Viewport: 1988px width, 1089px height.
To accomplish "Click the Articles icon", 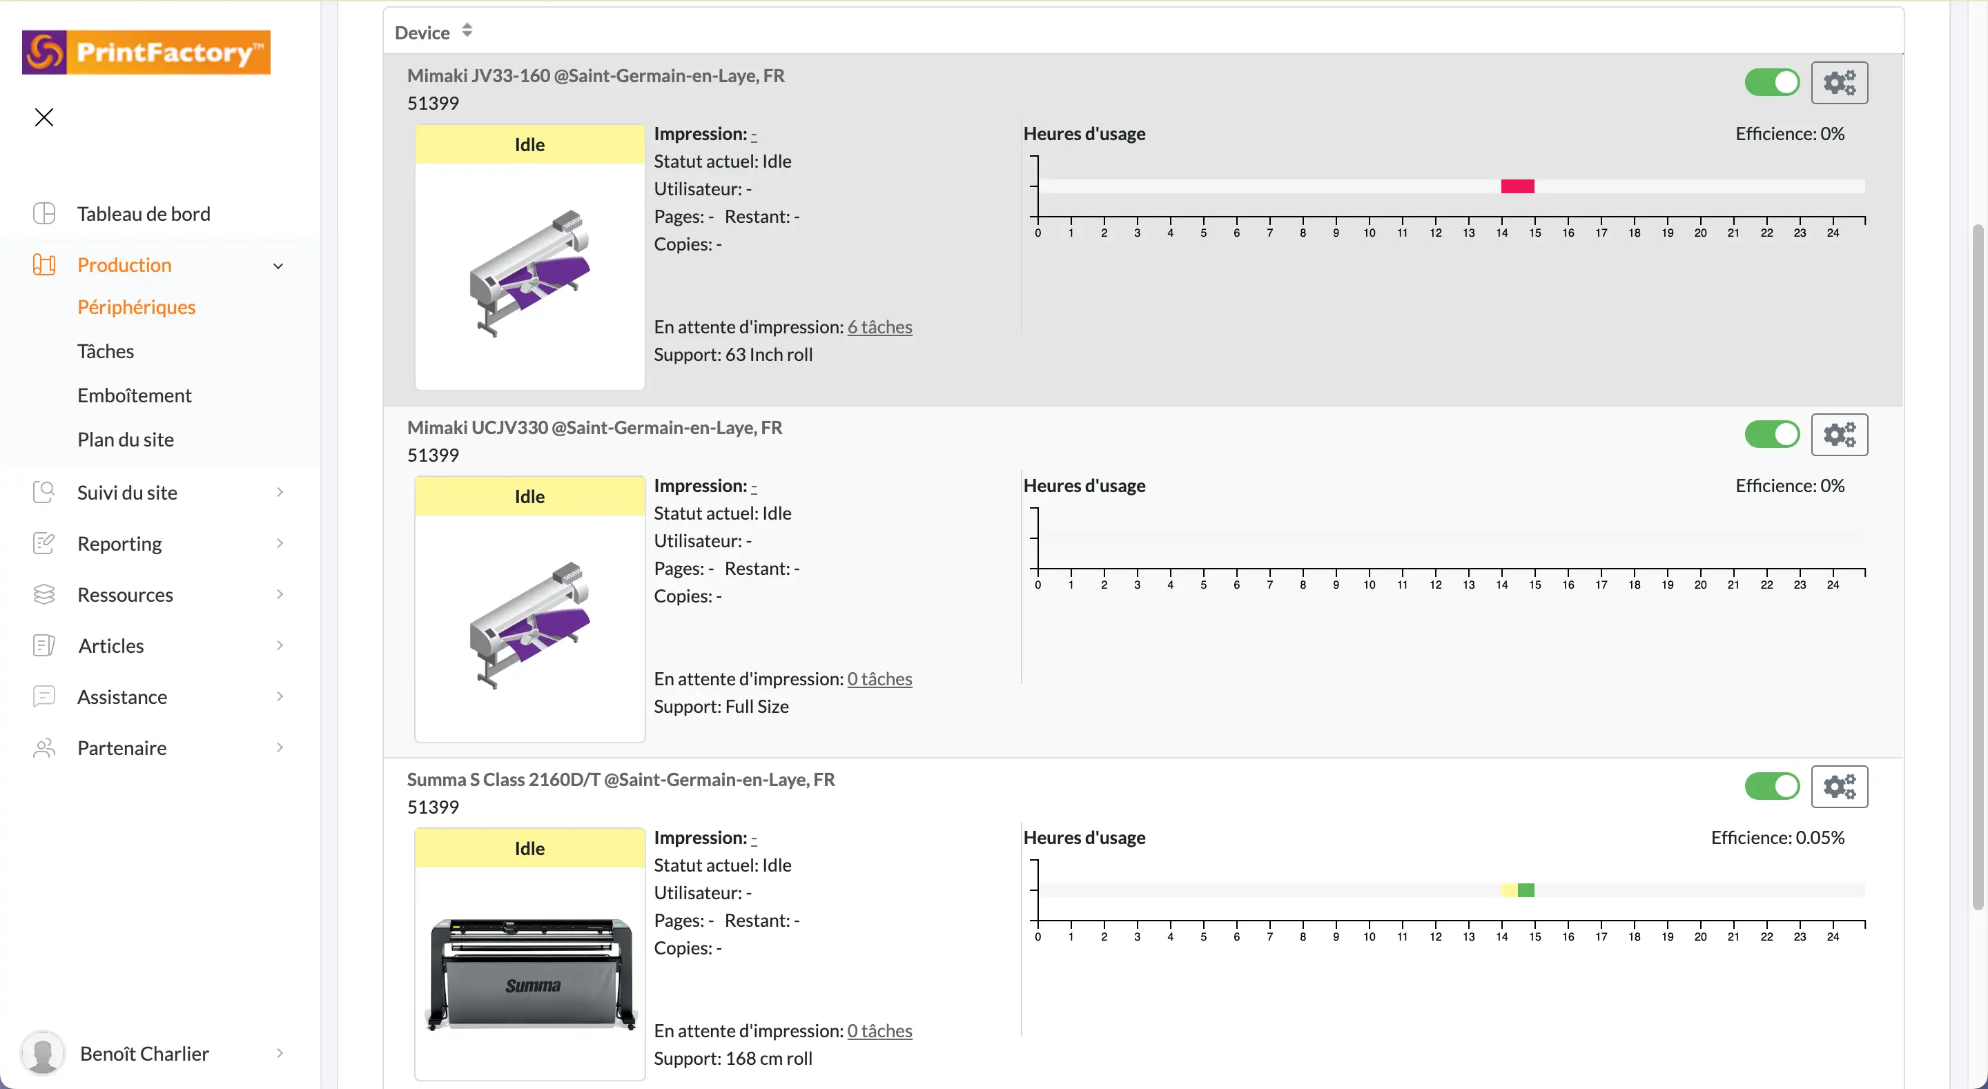I will tap(44, 645).
